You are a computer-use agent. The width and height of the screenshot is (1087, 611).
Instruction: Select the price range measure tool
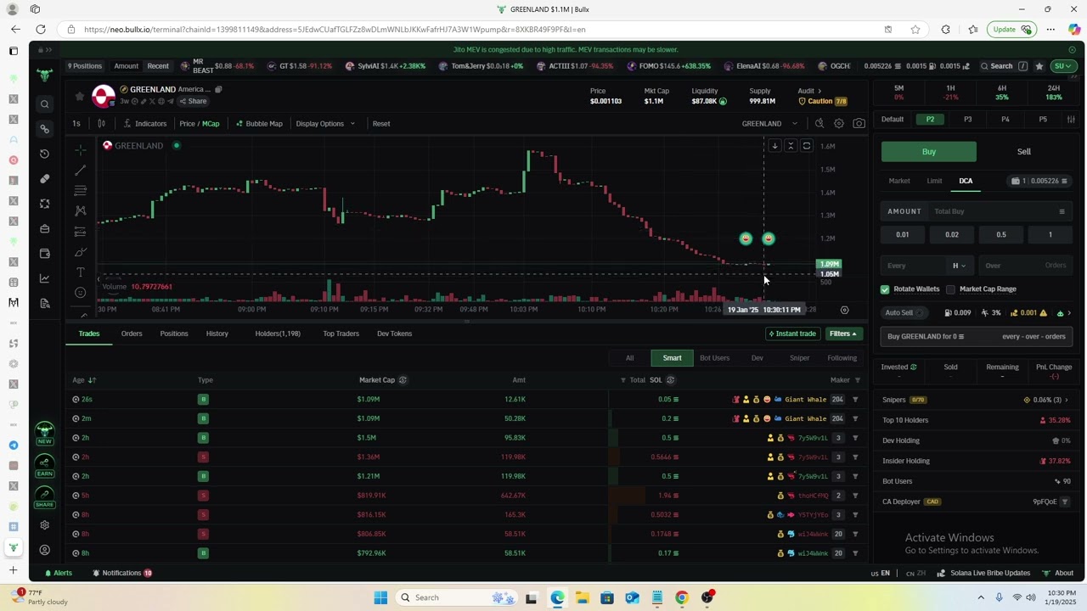[80, 231]
